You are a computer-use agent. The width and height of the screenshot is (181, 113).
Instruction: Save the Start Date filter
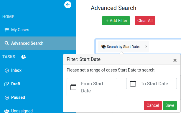170,105
